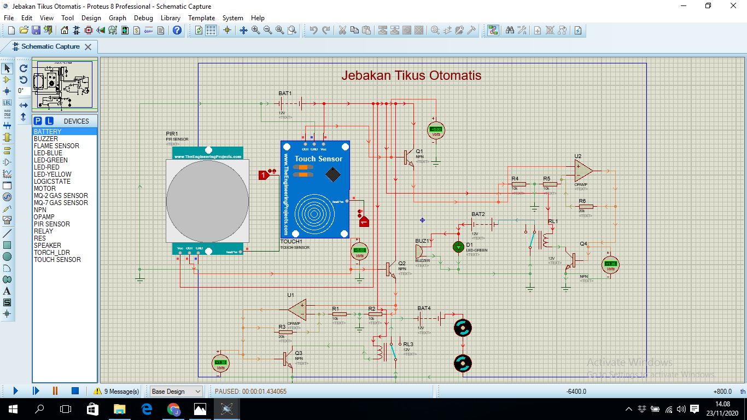The image size is (747, 420).
Task: Open the Template menu
Action: pyautogui.click(x=202, y=17)
